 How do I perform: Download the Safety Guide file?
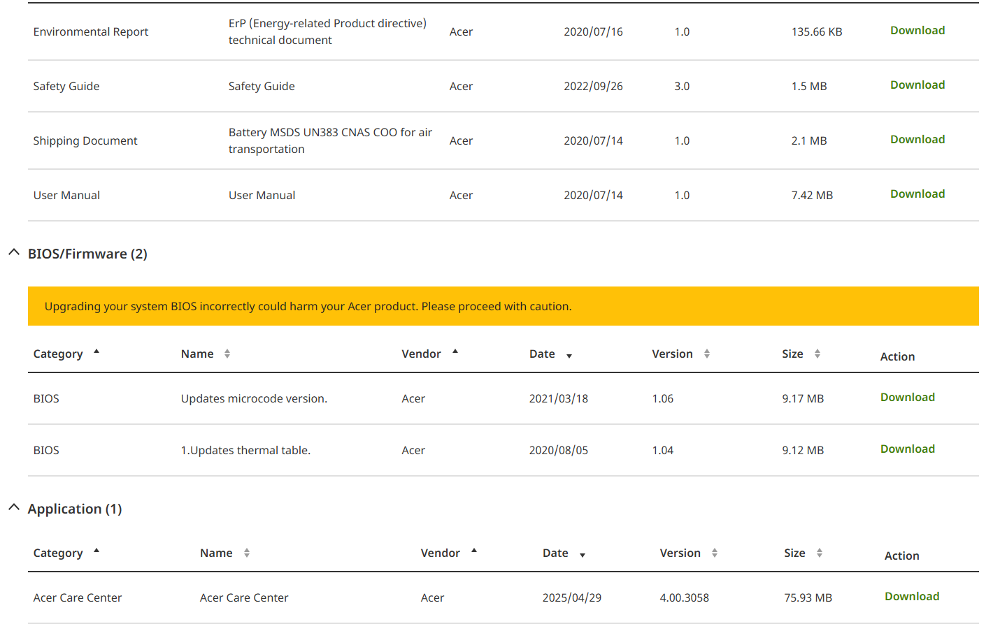(x=917, y=85)
